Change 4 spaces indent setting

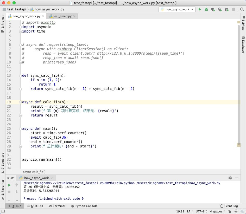[217, 211]
